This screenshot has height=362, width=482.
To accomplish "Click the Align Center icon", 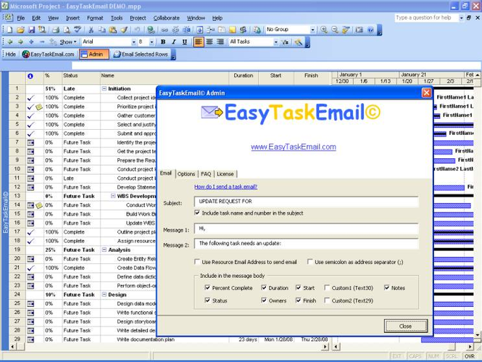I will [209, 42].
